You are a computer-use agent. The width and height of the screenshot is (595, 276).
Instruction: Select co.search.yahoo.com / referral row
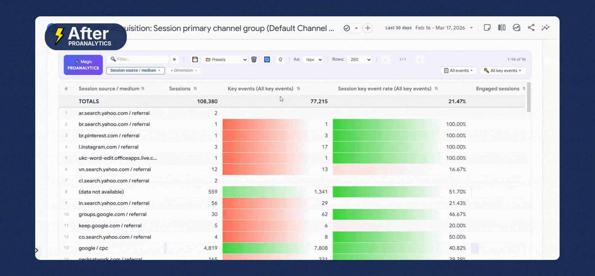pyautogui.click(x=292, y=237)
